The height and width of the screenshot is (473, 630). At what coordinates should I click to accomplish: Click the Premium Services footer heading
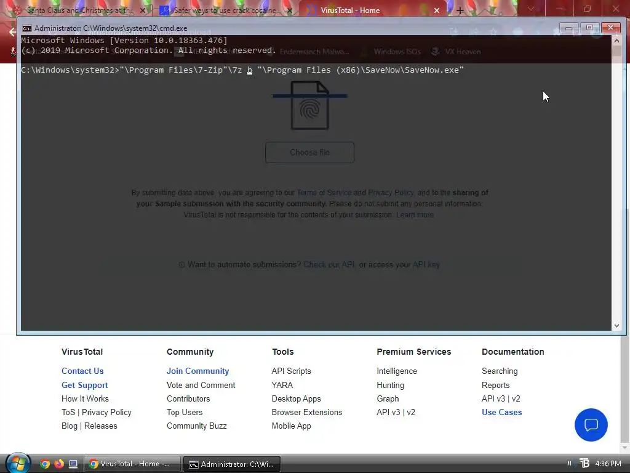click(x=414, y=352)
